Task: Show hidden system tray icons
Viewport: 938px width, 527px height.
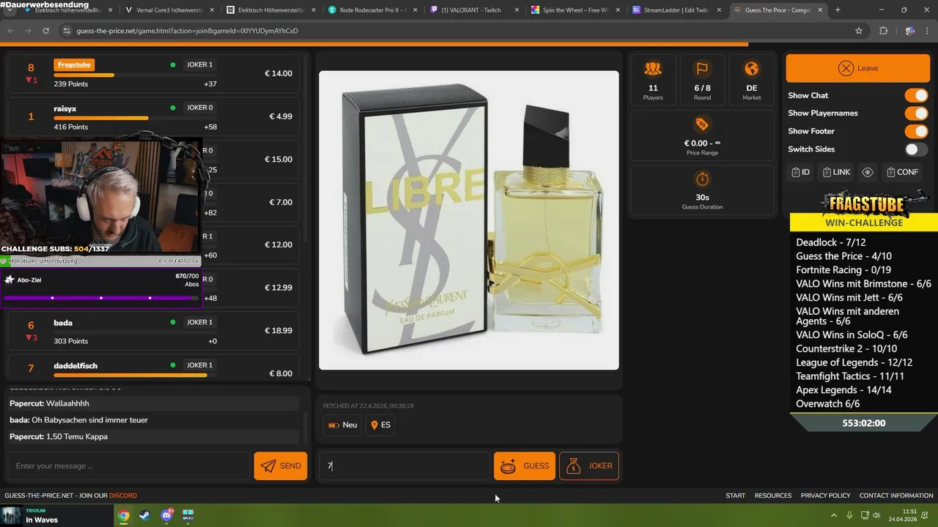Action: pyautogui.click(x=833, y=515)
